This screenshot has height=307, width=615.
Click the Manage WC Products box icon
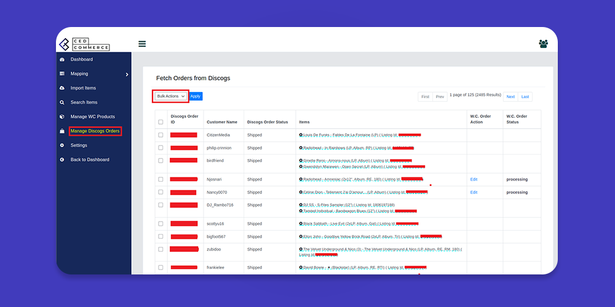(61, 117)
